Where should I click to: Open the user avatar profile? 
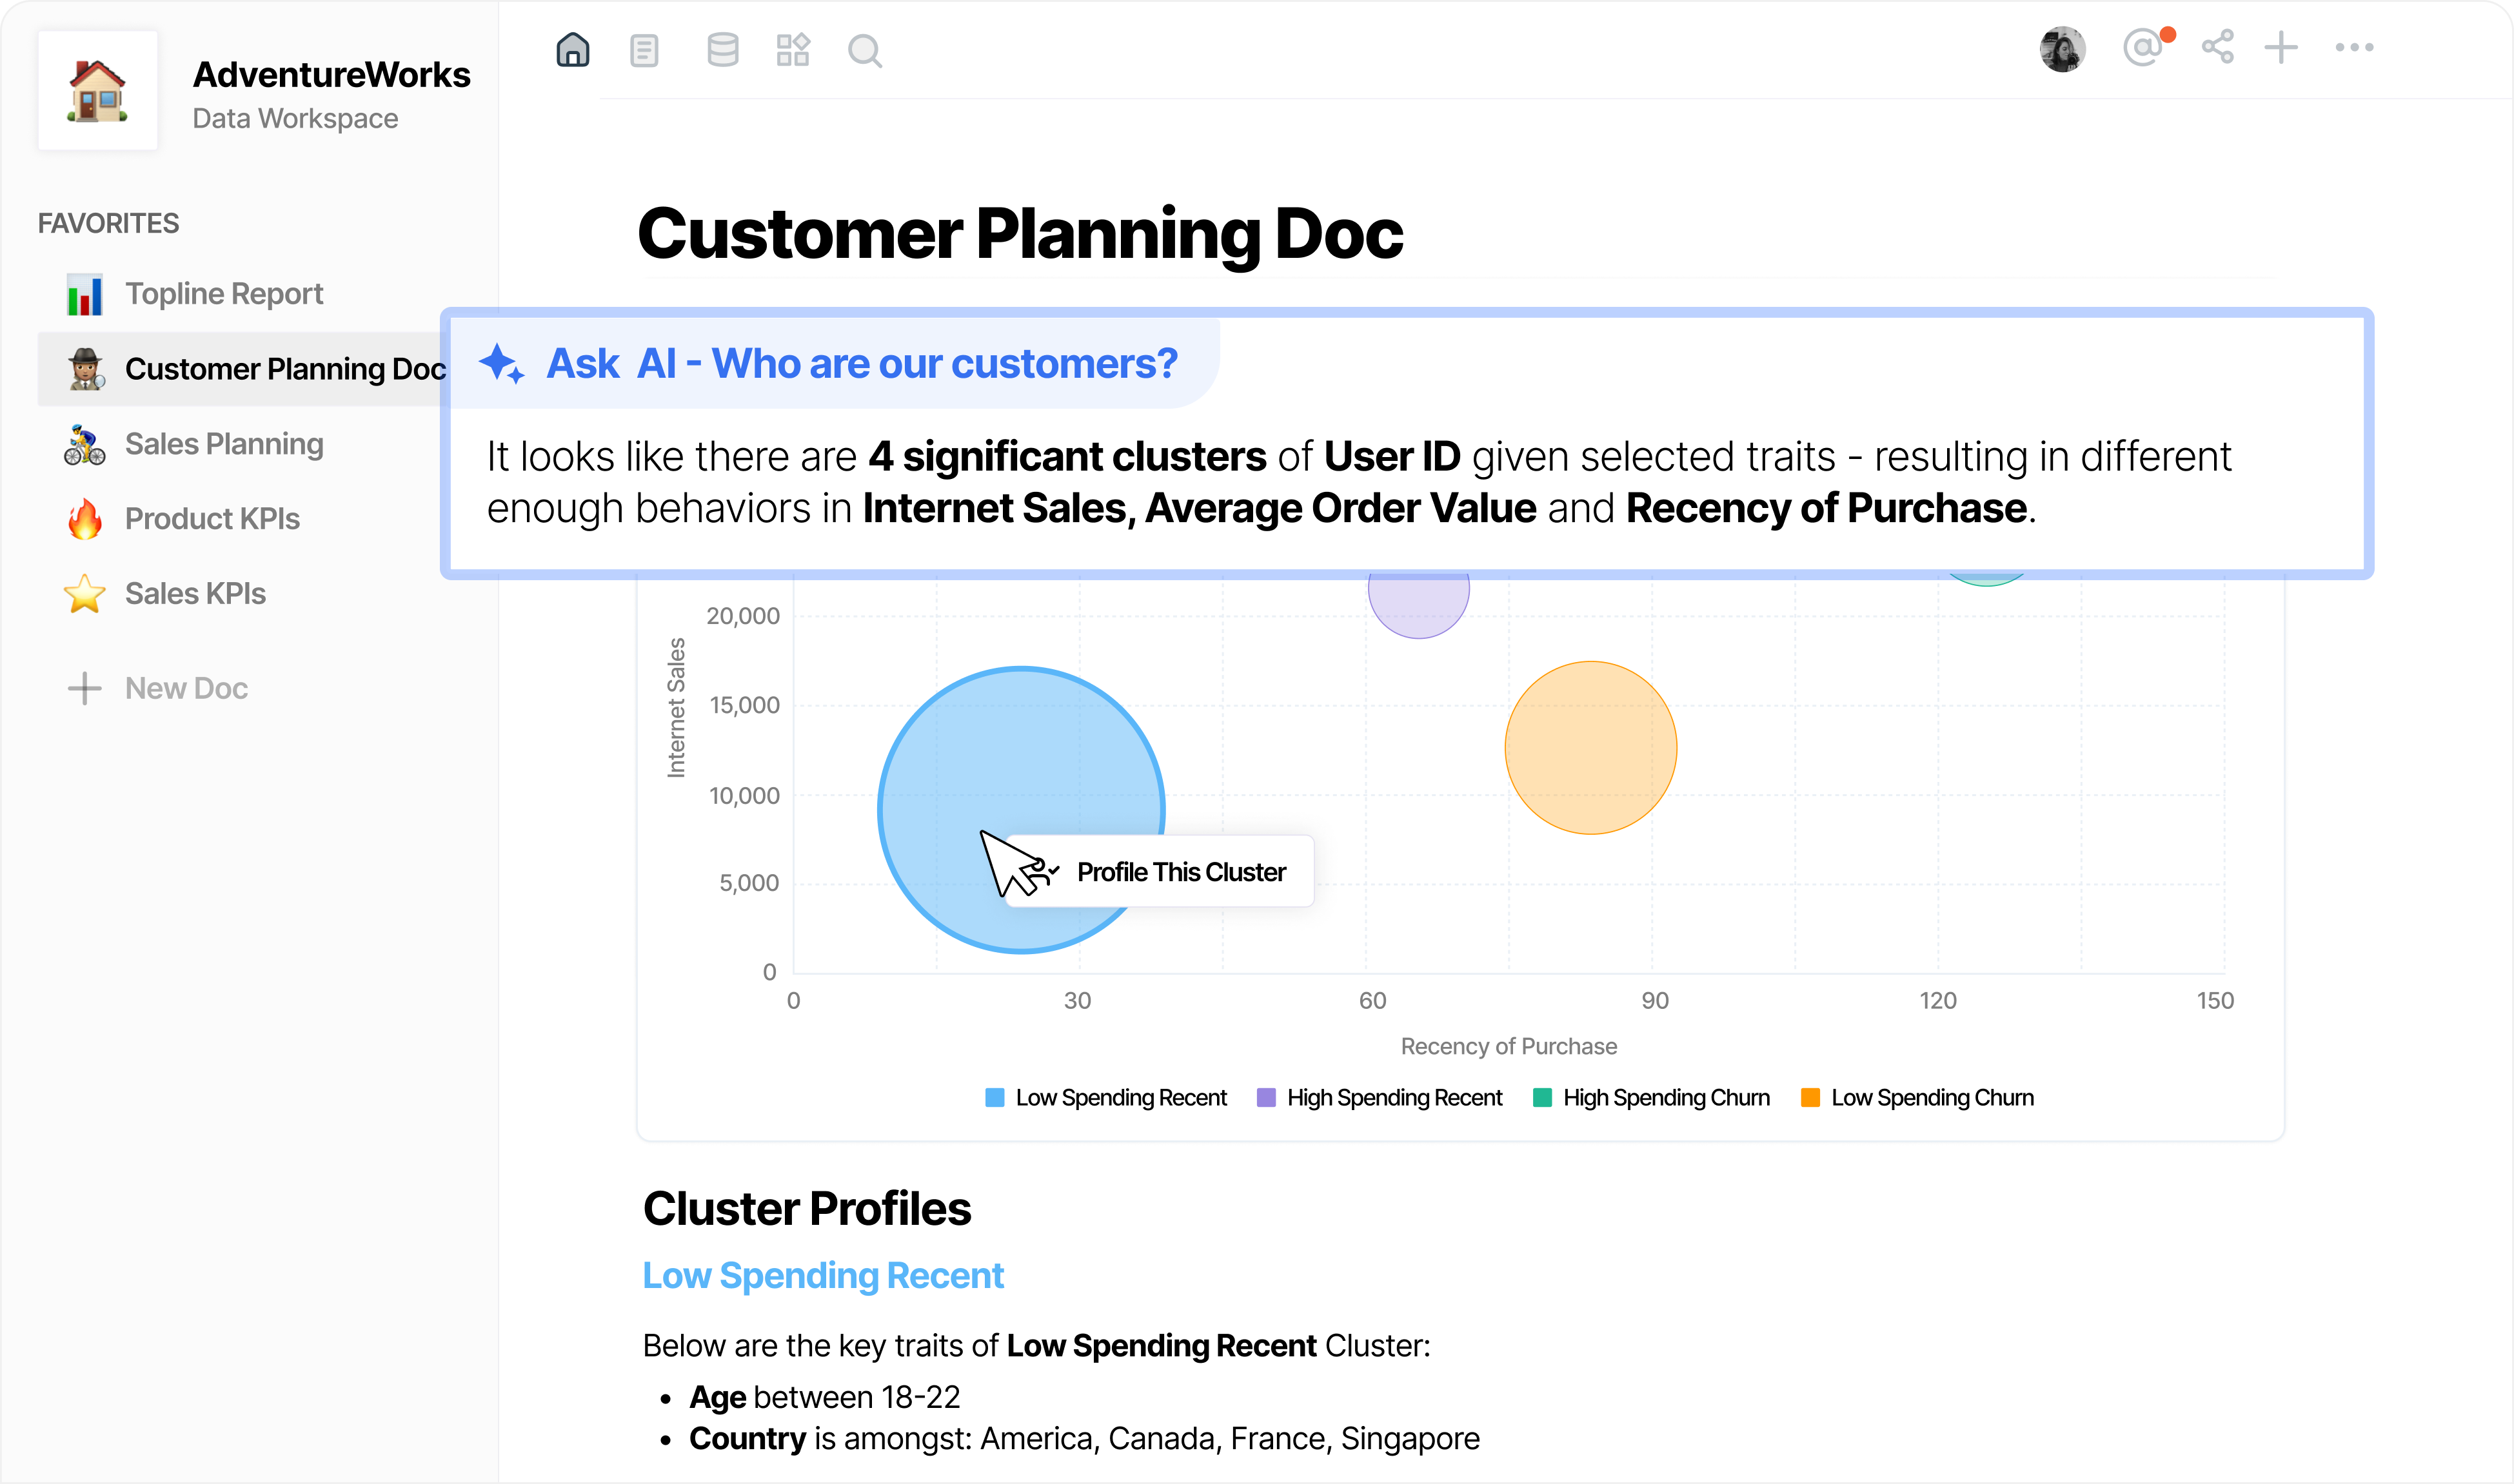[x=2063, y=48]
